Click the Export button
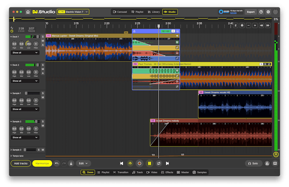This screenshot has height=187, width=289. click(x=251, y=12)
